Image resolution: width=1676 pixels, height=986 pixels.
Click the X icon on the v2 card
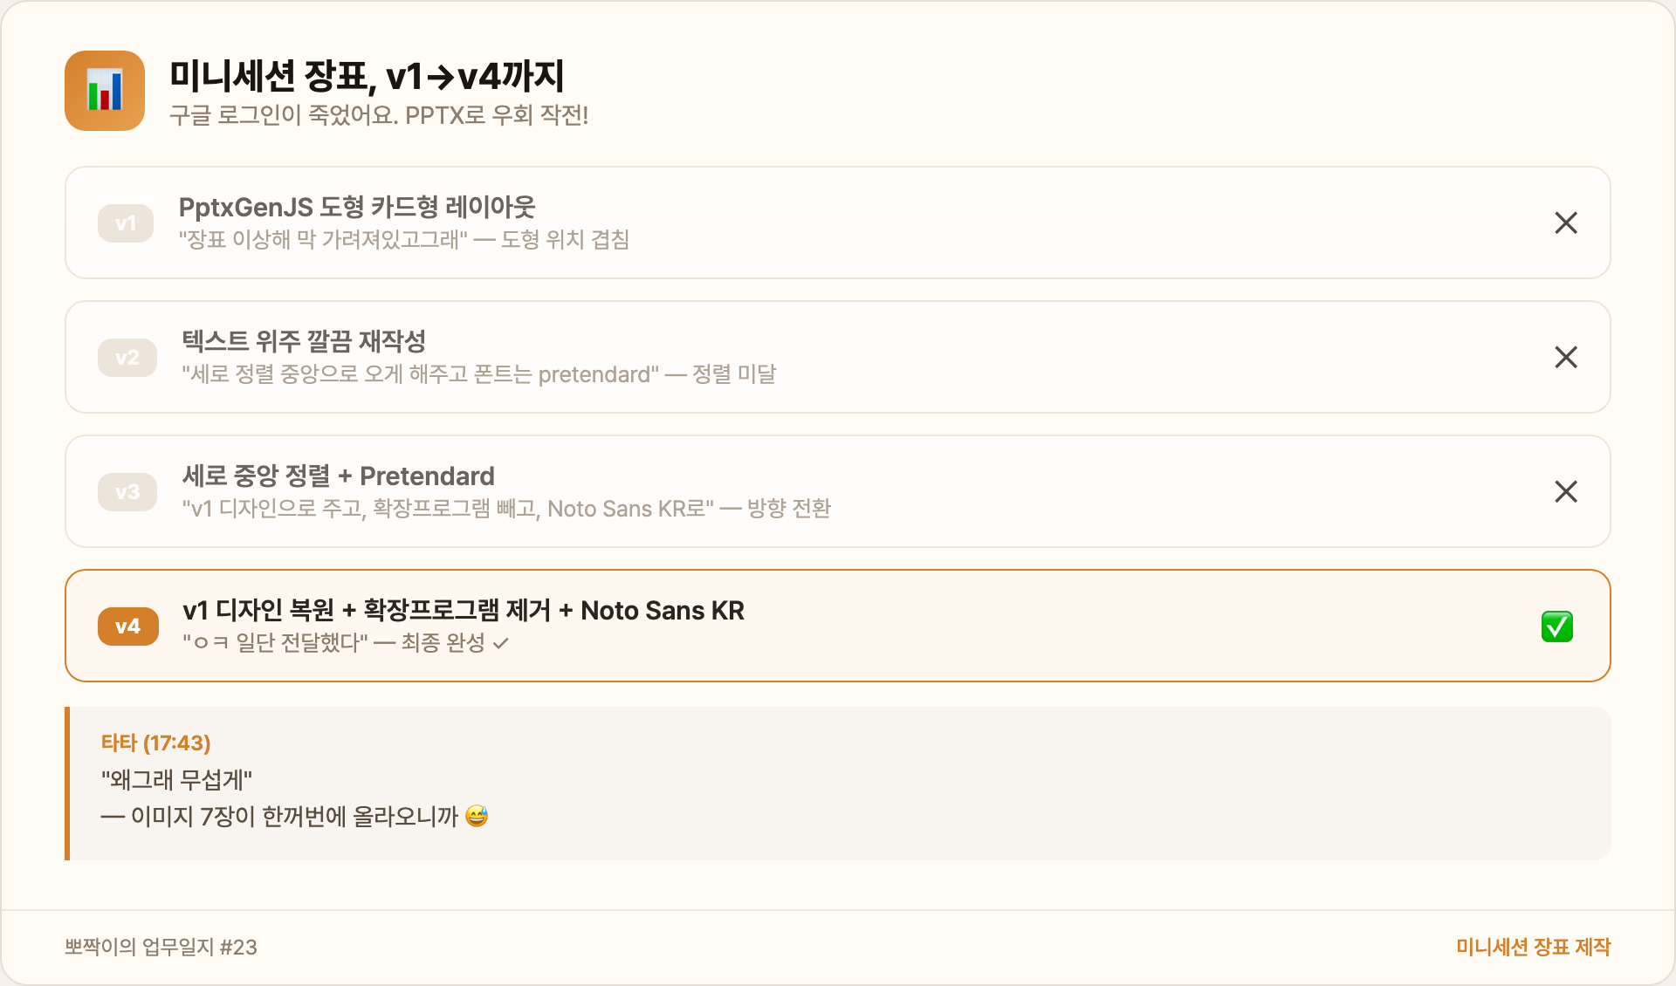(1566, 357)
